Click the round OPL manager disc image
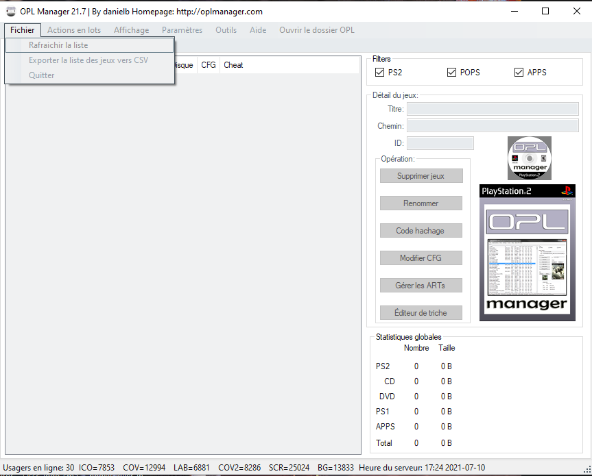The width and height of the screenshot is (592, 476). click(530, 158)
